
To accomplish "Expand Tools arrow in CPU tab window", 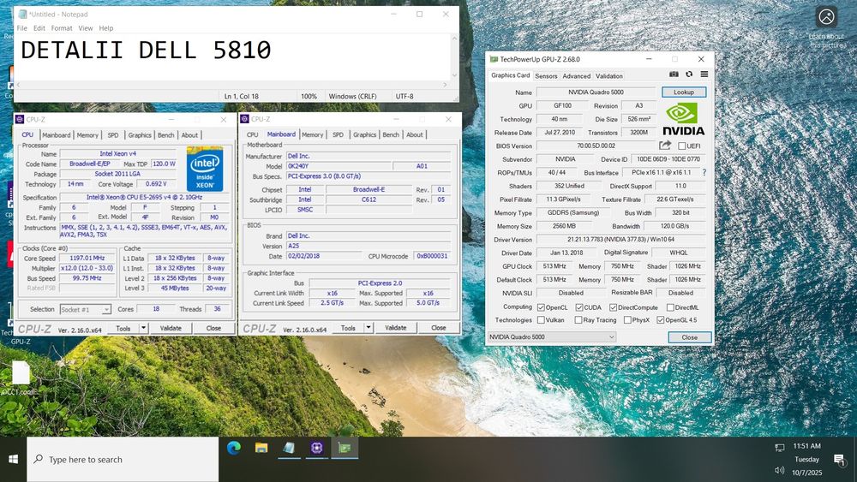I will coord(143,328).
